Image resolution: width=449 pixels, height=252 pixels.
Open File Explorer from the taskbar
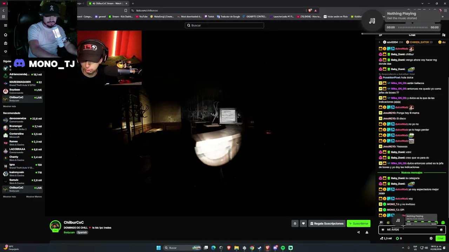236,248
